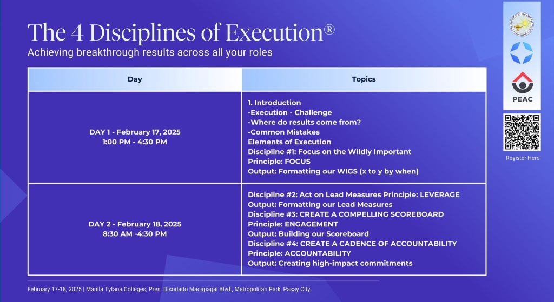Click the 'DAY 1 - February 17, 2025' cell
Image resolution: width=554 pixels, height=302 pixels.
135,132
